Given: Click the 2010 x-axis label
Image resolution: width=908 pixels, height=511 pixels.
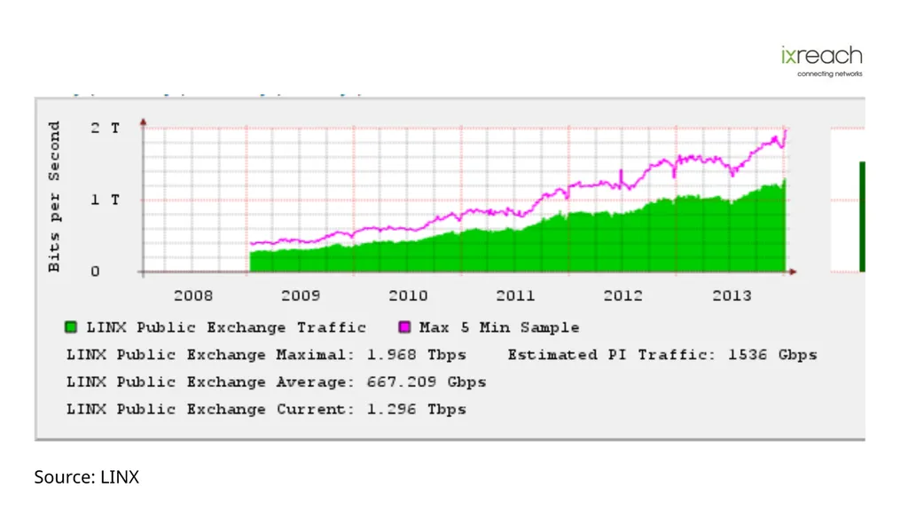Looking at the screenshot, I should coord(408,295).
